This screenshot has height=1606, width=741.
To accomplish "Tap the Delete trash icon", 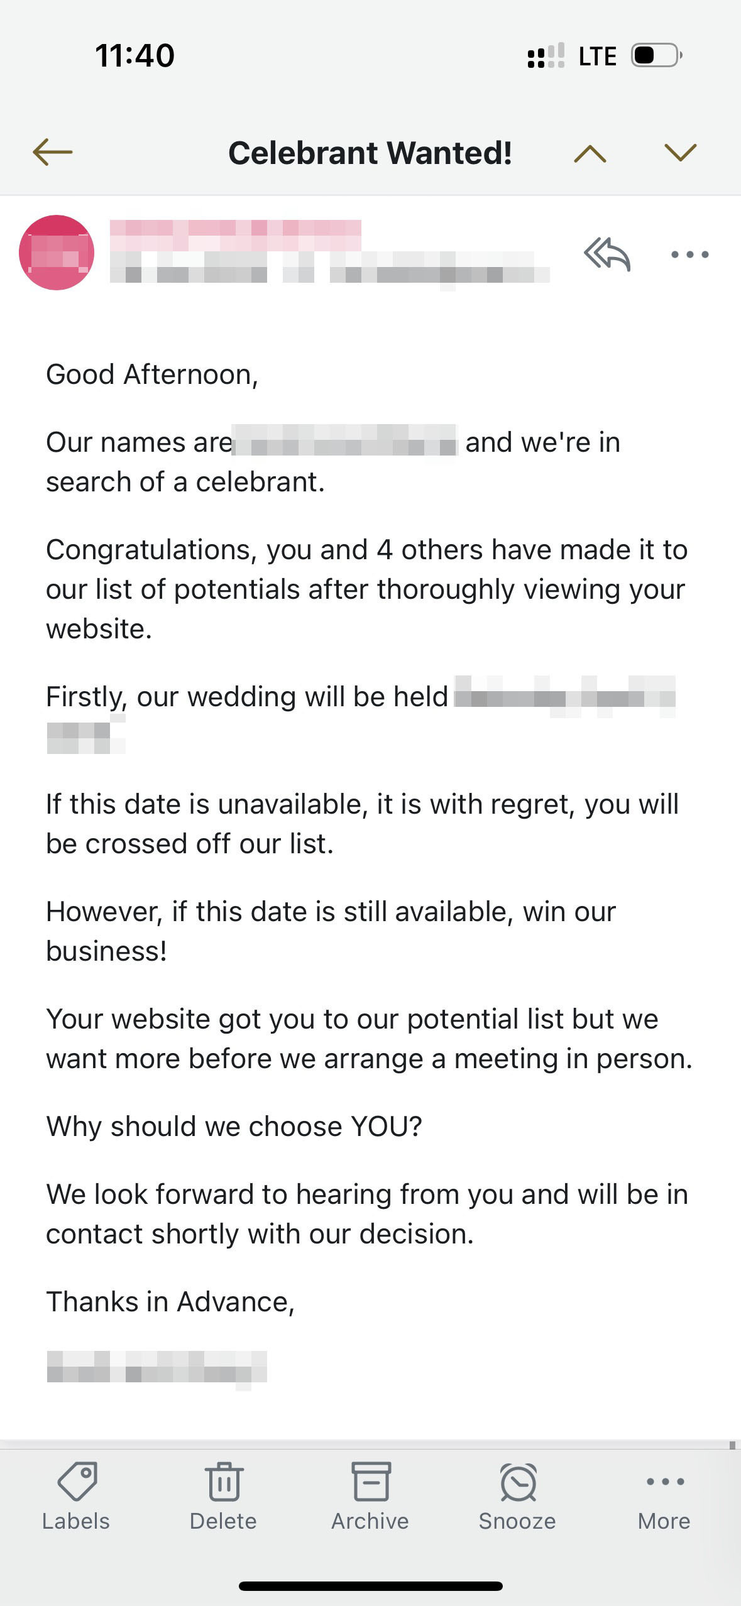I will [x=223, y=1482].
